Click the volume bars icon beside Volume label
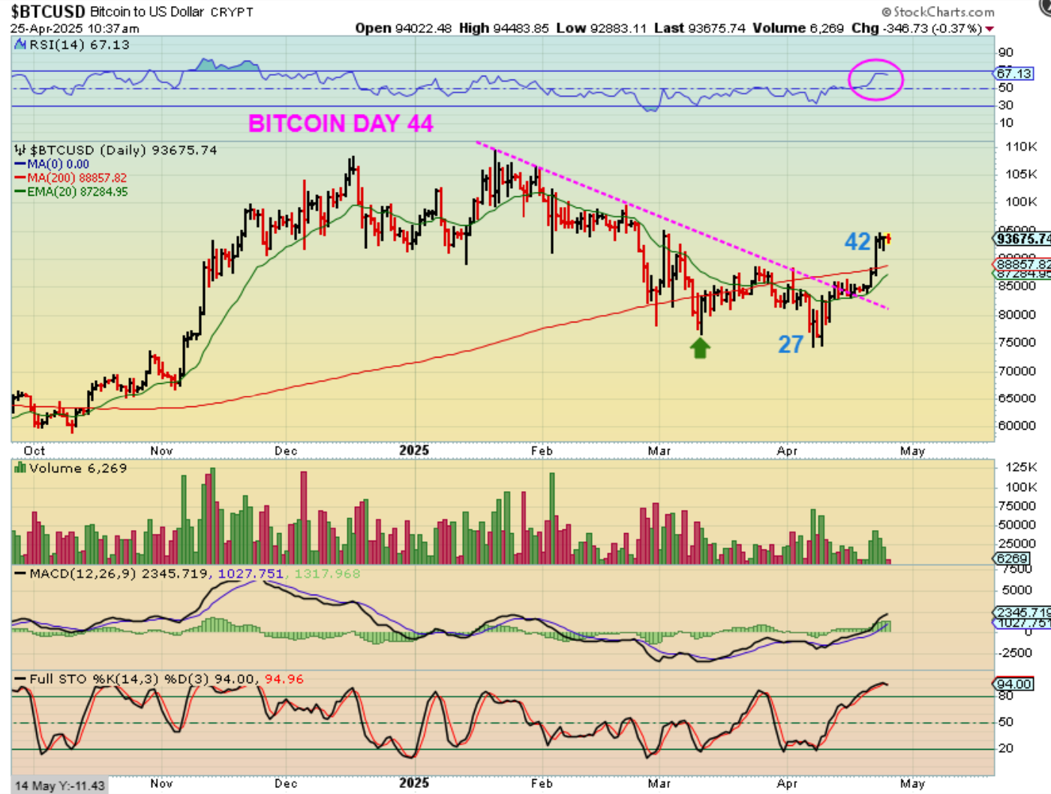1051x794 pixels. (x=20, y=468)
